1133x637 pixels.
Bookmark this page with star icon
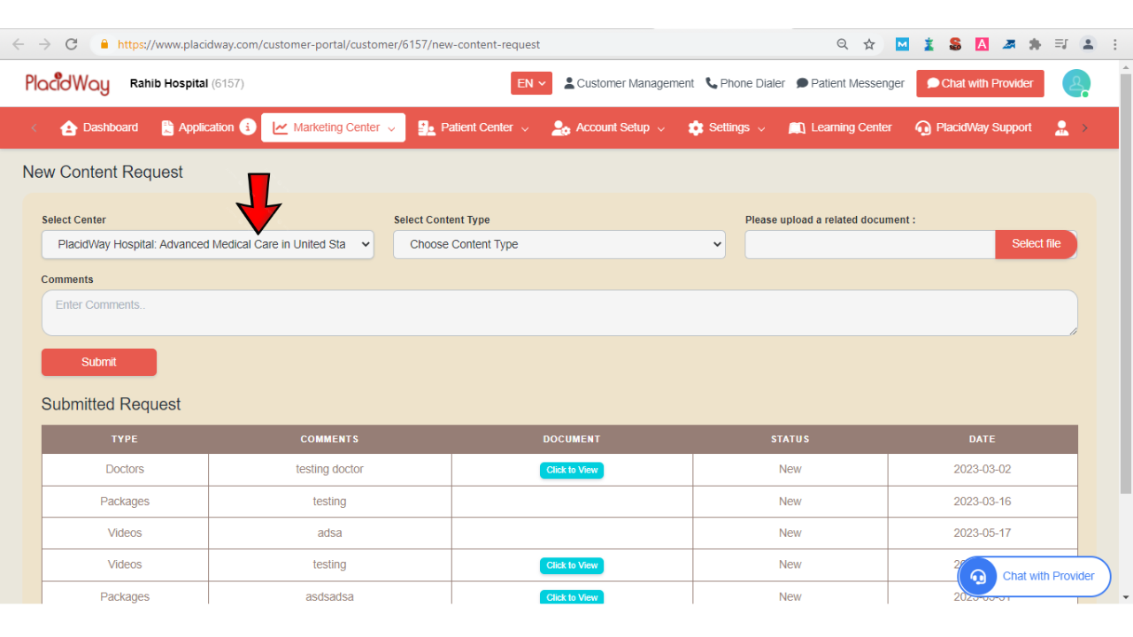869,44
